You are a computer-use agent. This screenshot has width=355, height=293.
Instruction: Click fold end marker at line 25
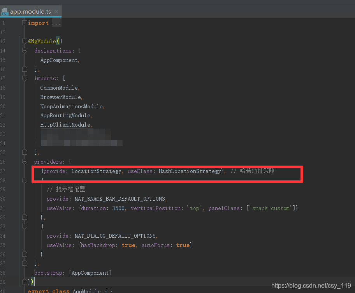(25, 152)
